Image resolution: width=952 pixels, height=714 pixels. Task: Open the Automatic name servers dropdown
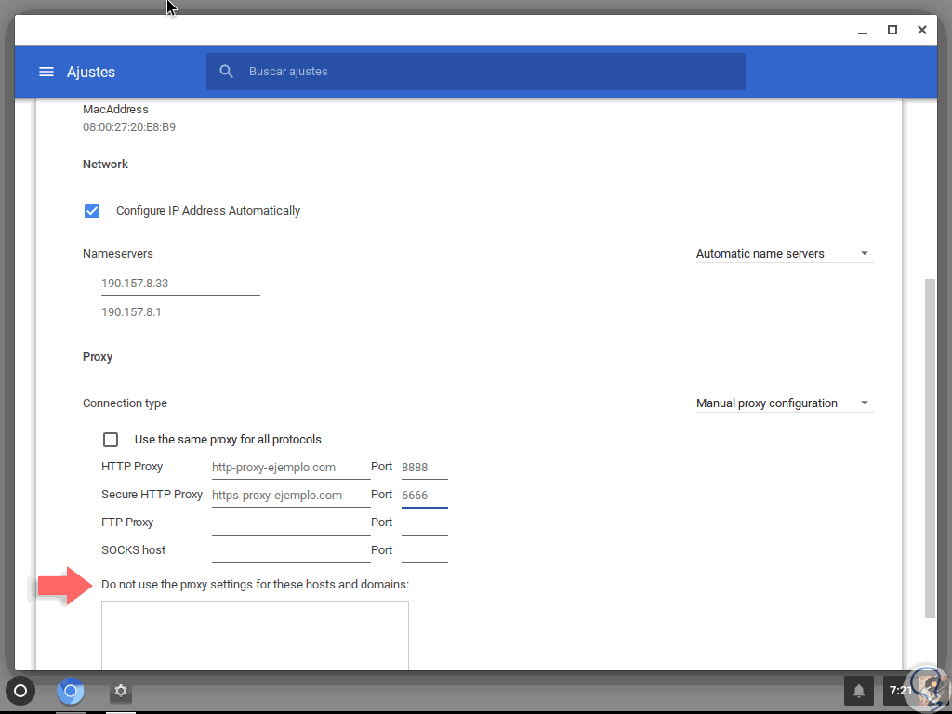coord(784,254)
